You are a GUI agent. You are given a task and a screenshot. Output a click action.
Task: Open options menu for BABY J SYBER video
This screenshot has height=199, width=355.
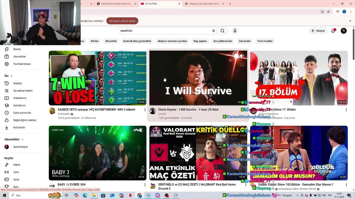(x=145, y=185)
